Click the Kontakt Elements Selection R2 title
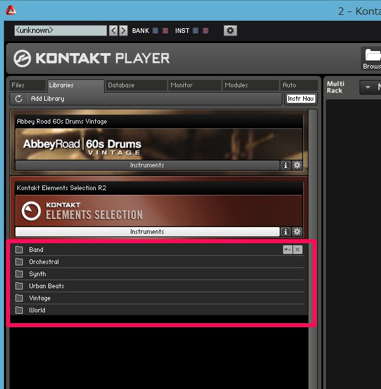 (x=62, y=188)
